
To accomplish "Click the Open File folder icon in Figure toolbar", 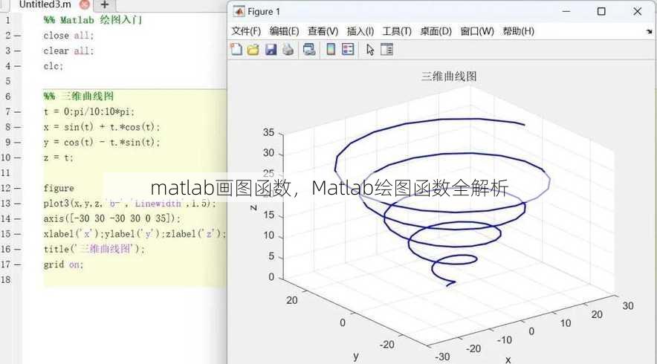I will pyautogui.click(x=253, y=50).
